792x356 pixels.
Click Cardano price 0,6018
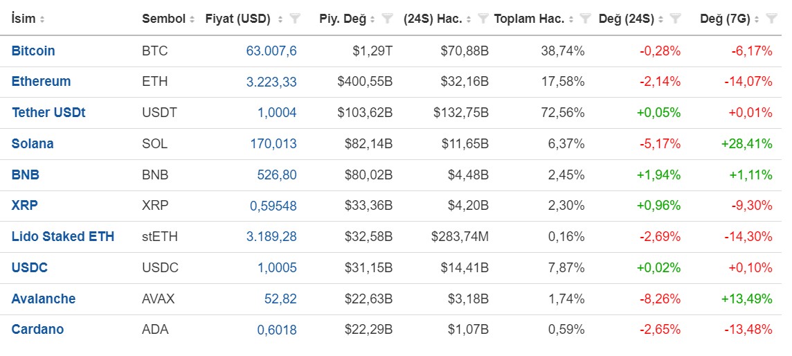tap(277, 330)
